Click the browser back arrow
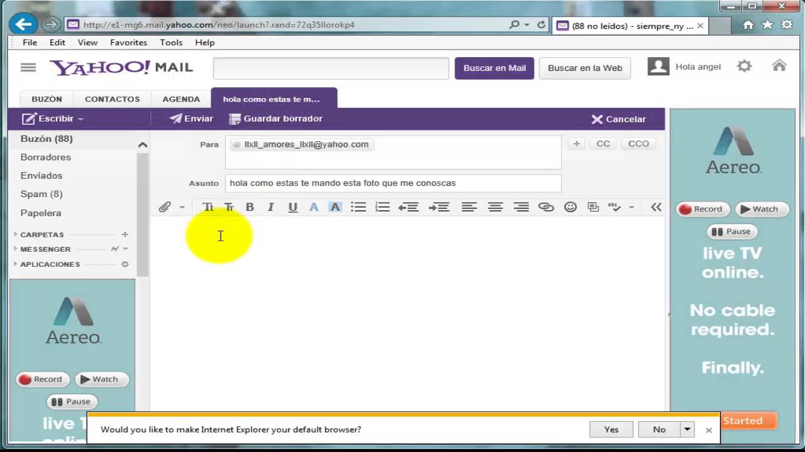This screenshot has height=452, width=805. (x=23, y=24)
